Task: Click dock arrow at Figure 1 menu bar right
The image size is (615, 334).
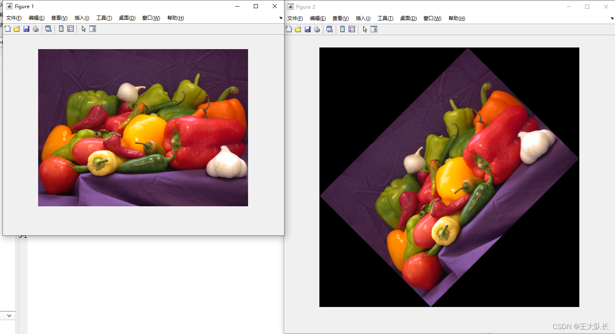Action: coord(281,18)
